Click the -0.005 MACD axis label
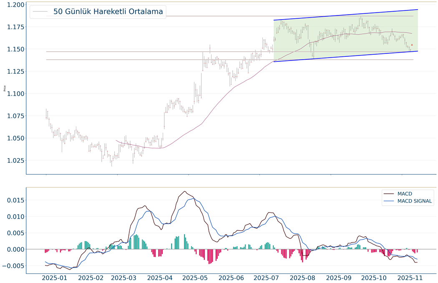This screenshot has width=438, height=283. 11,266
